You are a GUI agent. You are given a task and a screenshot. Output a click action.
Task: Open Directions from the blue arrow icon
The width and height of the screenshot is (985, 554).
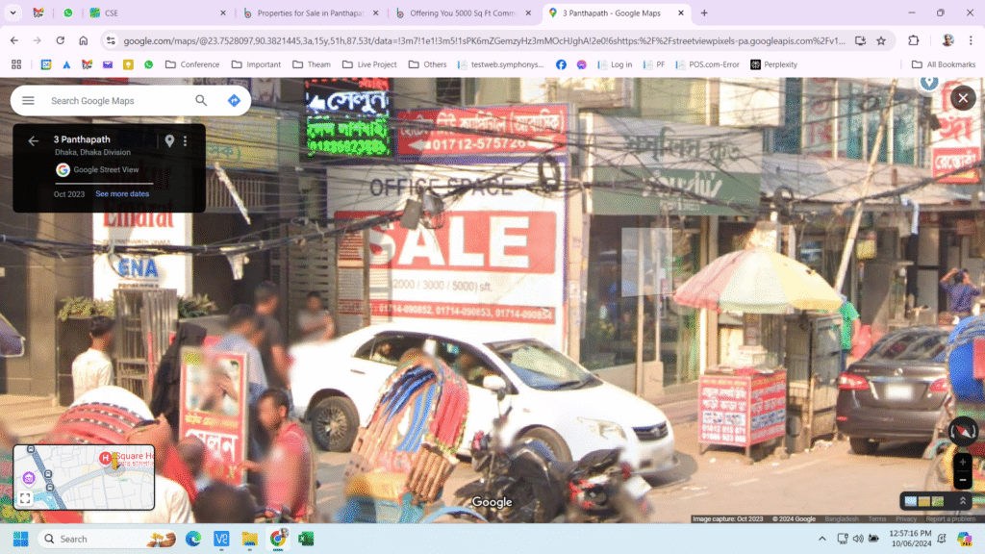click(234, 100)
